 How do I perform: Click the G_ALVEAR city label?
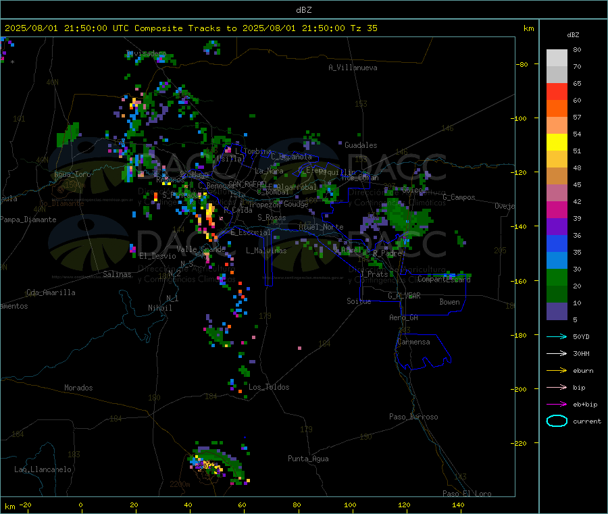404,296
